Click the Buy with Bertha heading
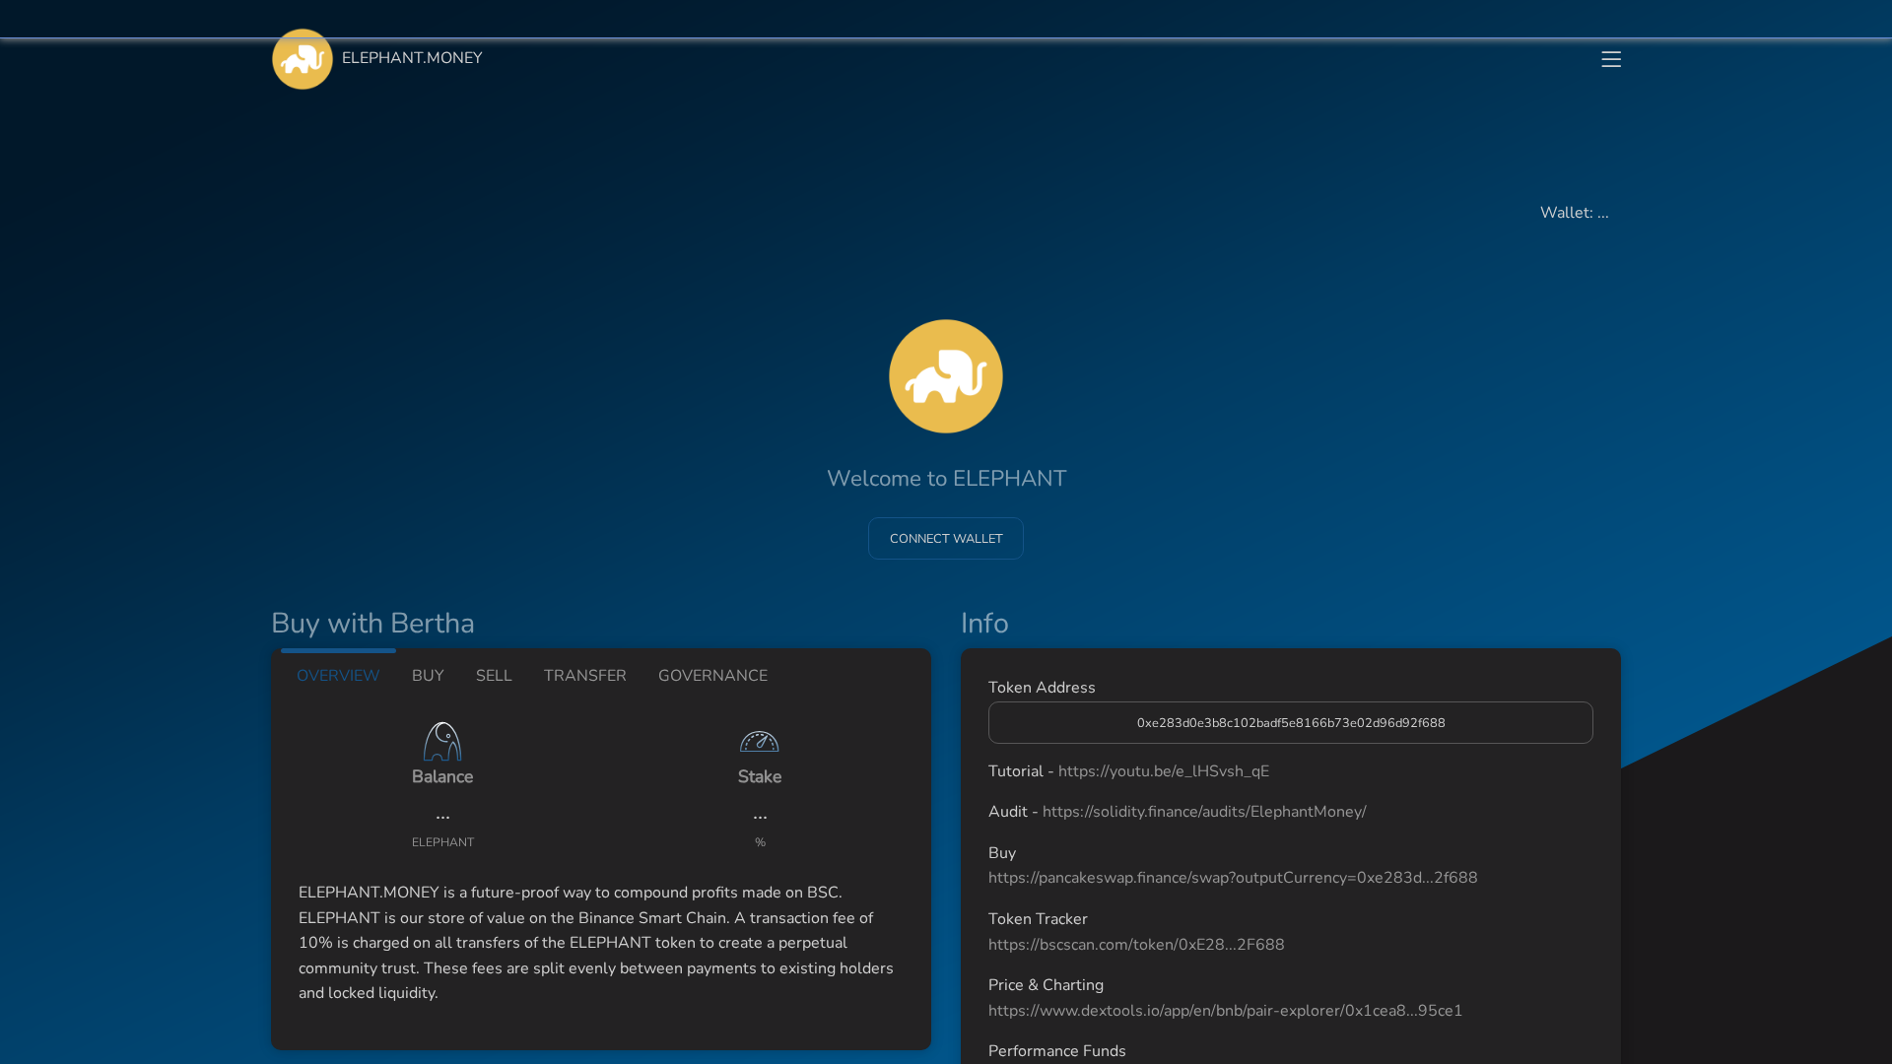1892x1064 pixels. (372, 624)
